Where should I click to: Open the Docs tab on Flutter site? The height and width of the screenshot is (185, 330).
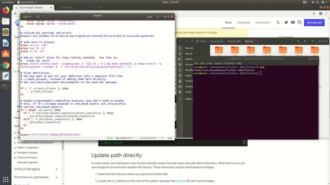pos(228,23)
